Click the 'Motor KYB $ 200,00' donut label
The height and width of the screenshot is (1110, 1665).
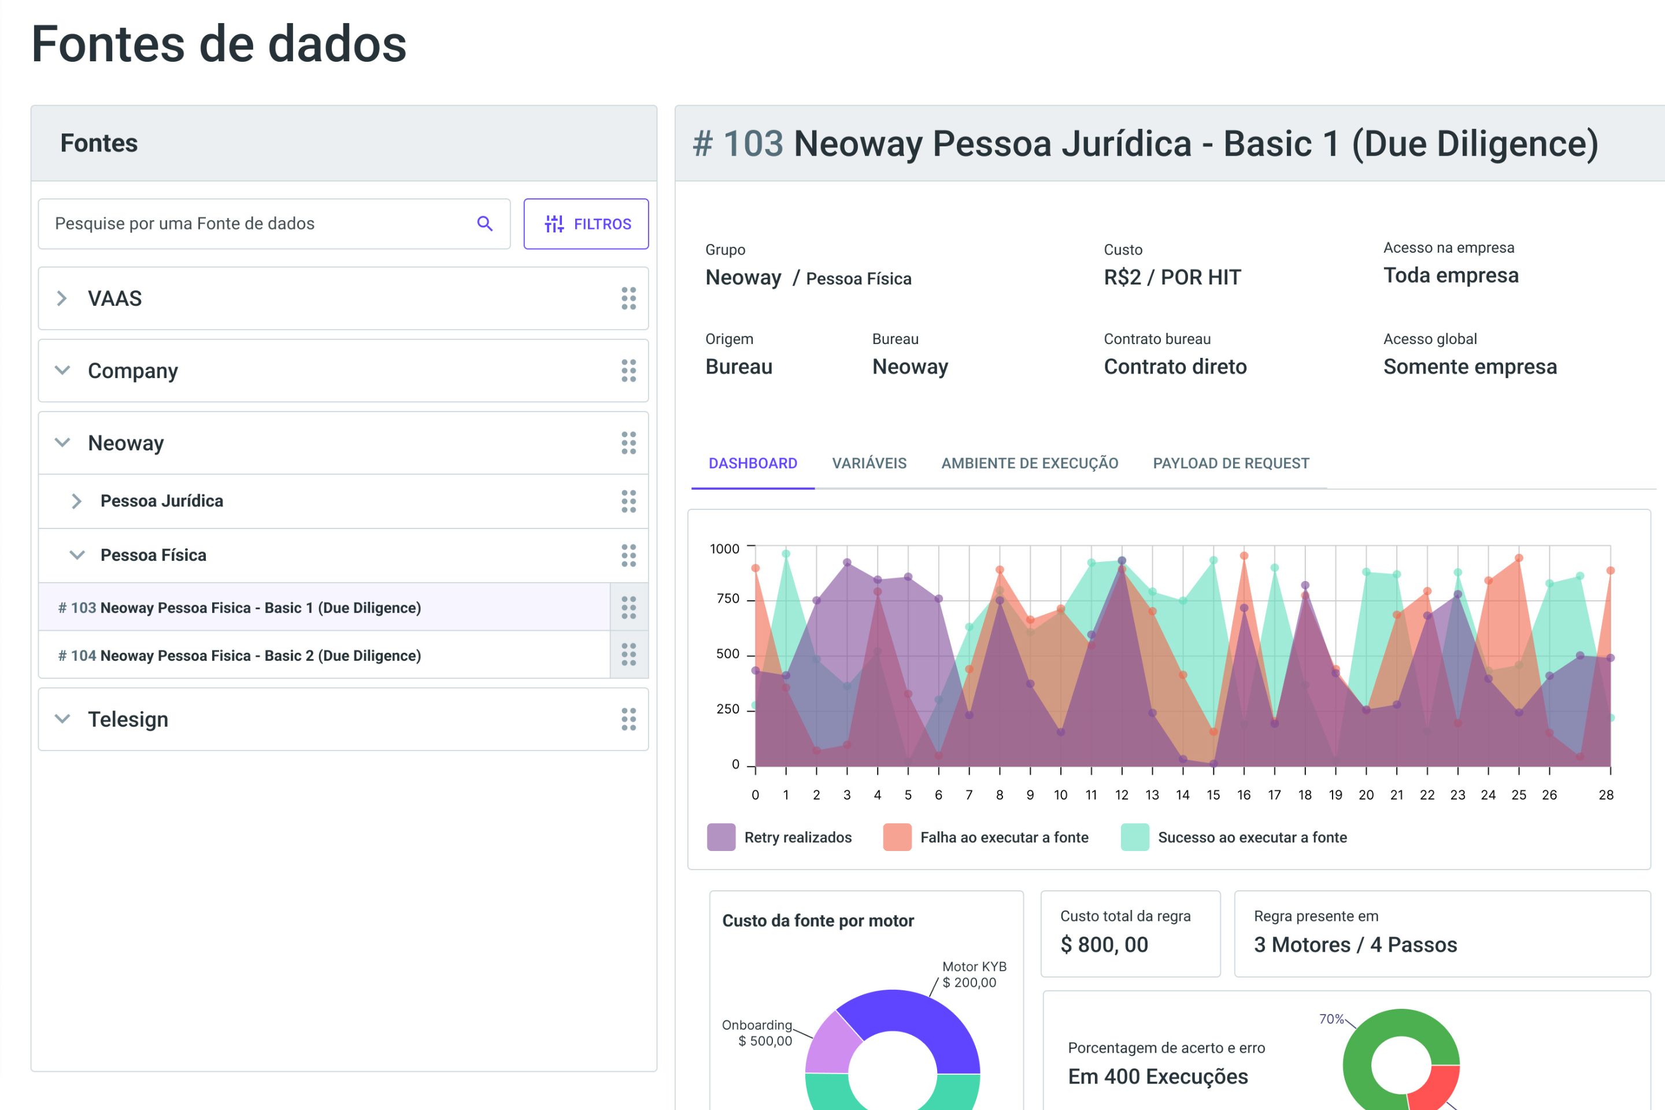pos(974,975)
